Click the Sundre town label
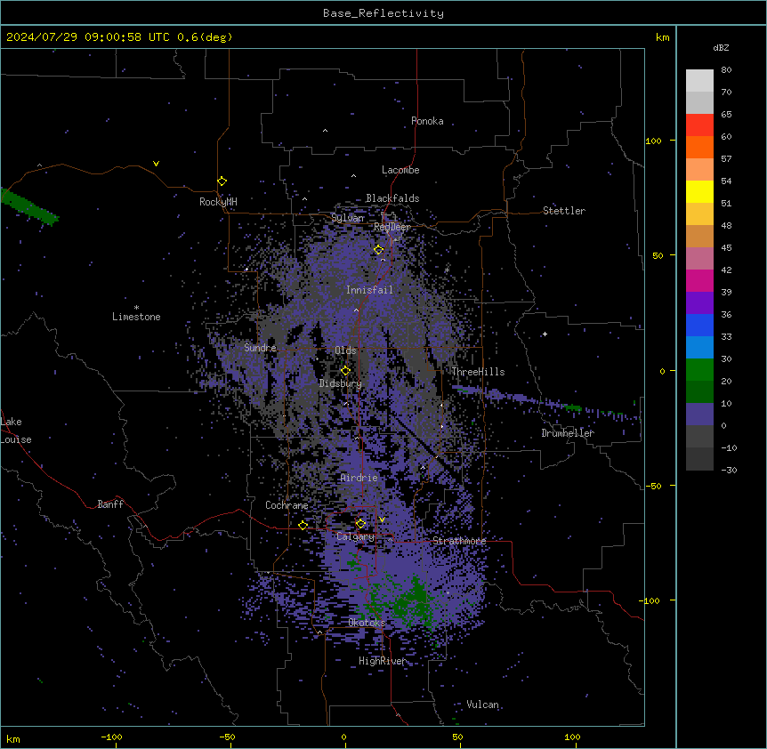This screenshot has width=767, height=749. coord(260,348)
